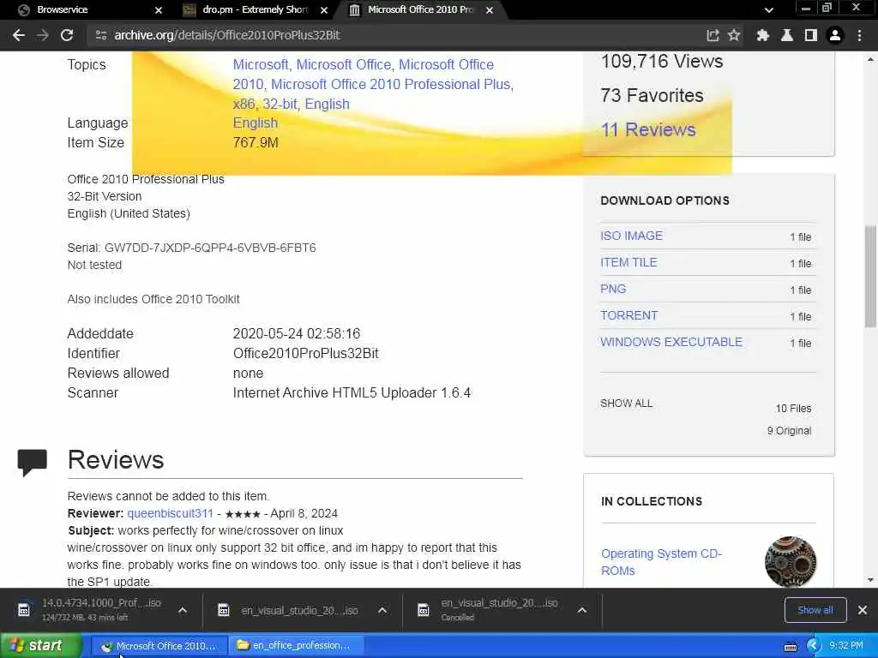Open the tab search dropdown arrow
Viewport: 878px width, 658px height.
tap(769, 9)
